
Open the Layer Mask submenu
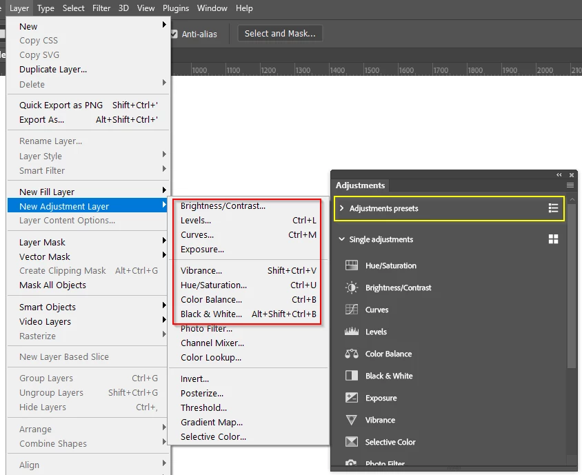pyautogui.click(x=88, y=242)
